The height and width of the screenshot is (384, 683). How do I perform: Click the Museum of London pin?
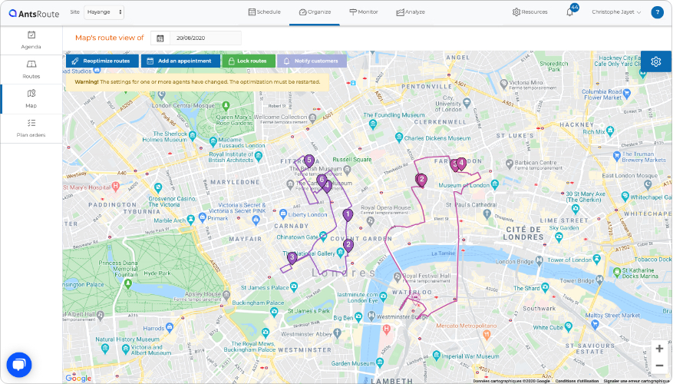[495, 184]
